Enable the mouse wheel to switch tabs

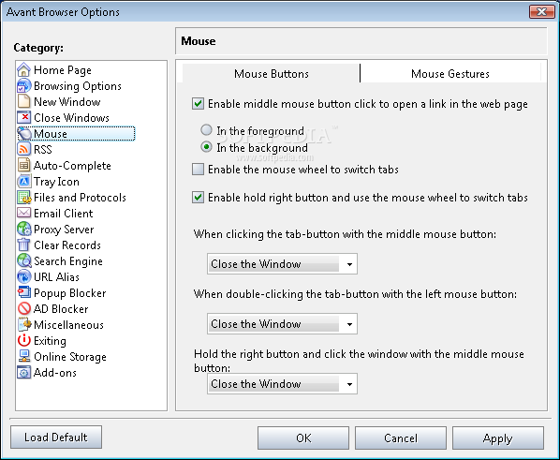[198, 169]
